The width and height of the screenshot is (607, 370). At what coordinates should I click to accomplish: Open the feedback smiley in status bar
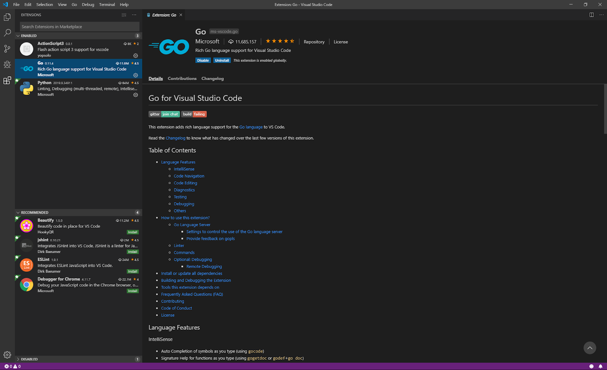coord(591,366)
